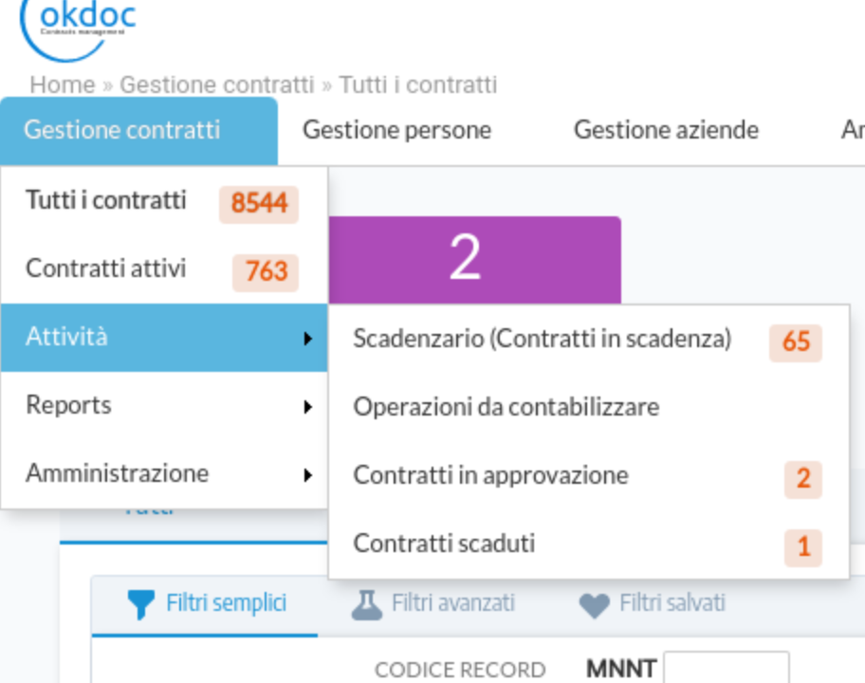Viewport: 865px width, 683px height.
Task: Click the orange 8544 badge beside Tutti i contratti
Action: coord(258,204)
